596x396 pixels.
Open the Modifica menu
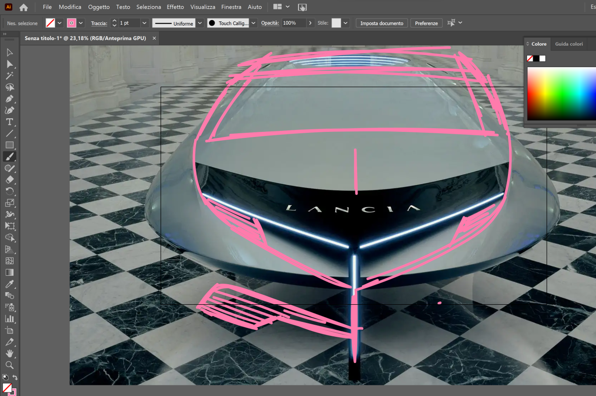pos(70,7)
